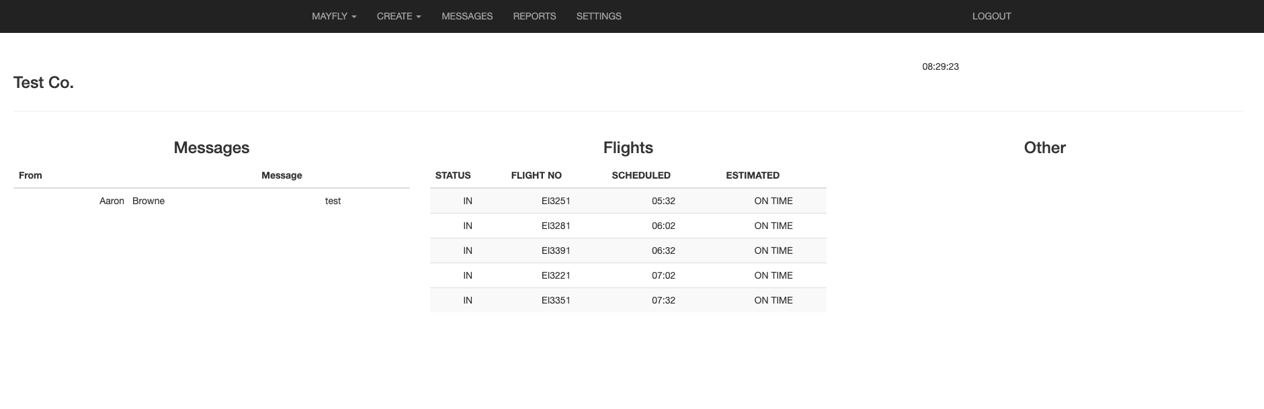Click the FLIGHT NO column header
Screen dimensions: 1264x409
click(x=536, y=175)
